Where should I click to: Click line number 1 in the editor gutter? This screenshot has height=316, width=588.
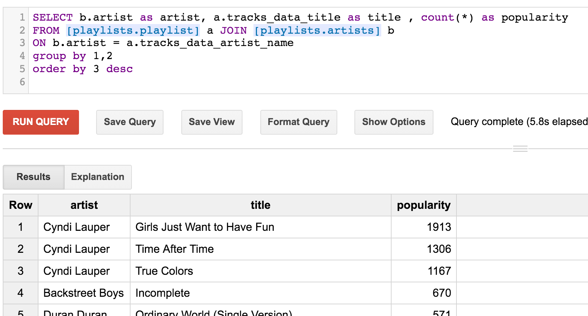22,17
